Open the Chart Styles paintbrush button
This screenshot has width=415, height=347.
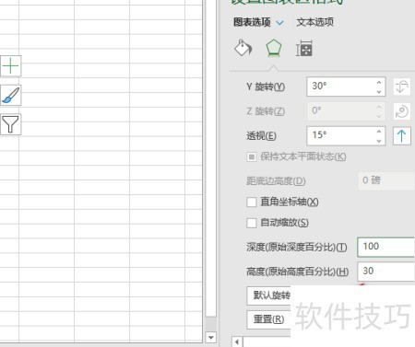10,95
